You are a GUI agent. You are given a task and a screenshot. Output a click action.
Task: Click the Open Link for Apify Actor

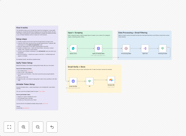[x=30, y=71]
